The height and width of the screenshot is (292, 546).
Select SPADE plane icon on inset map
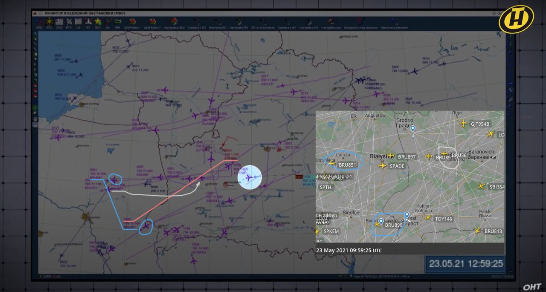tap(382, 165)
